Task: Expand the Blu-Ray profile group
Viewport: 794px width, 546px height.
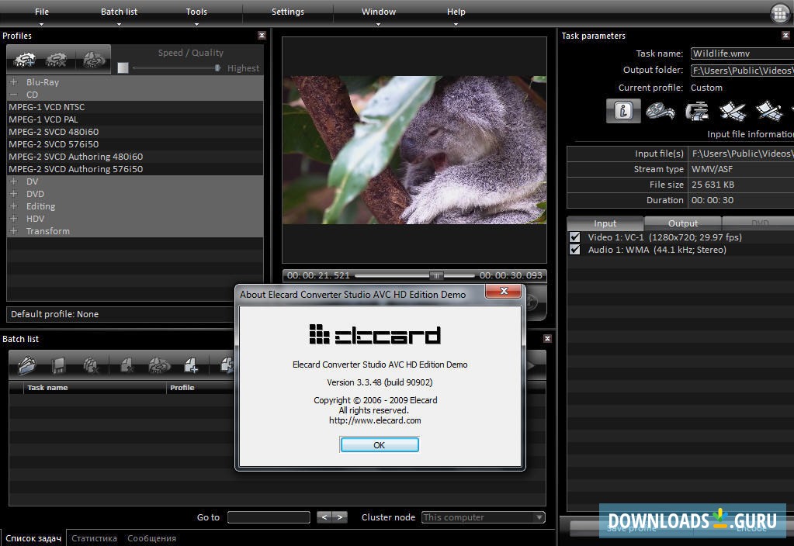Action: coord(14,82)
